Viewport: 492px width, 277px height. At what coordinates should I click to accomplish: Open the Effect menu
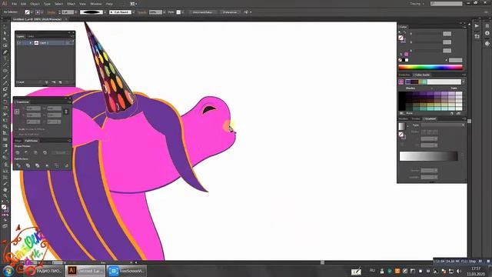tap(71, 4)
